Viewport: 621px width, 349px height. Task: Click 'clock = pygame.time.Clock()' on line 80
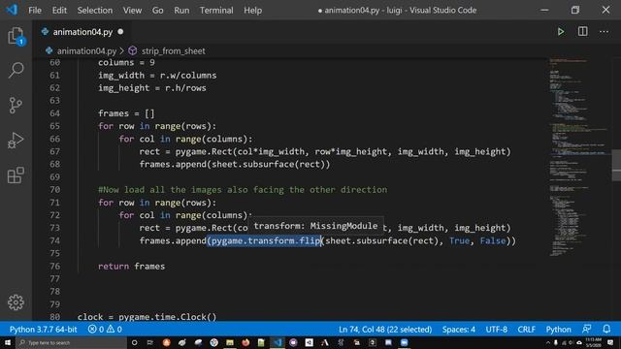(x=147, y=317)
